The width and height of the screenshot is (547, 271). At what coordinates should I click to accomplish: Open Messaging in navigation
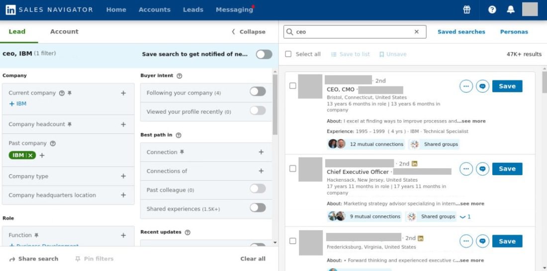(234, 10)
